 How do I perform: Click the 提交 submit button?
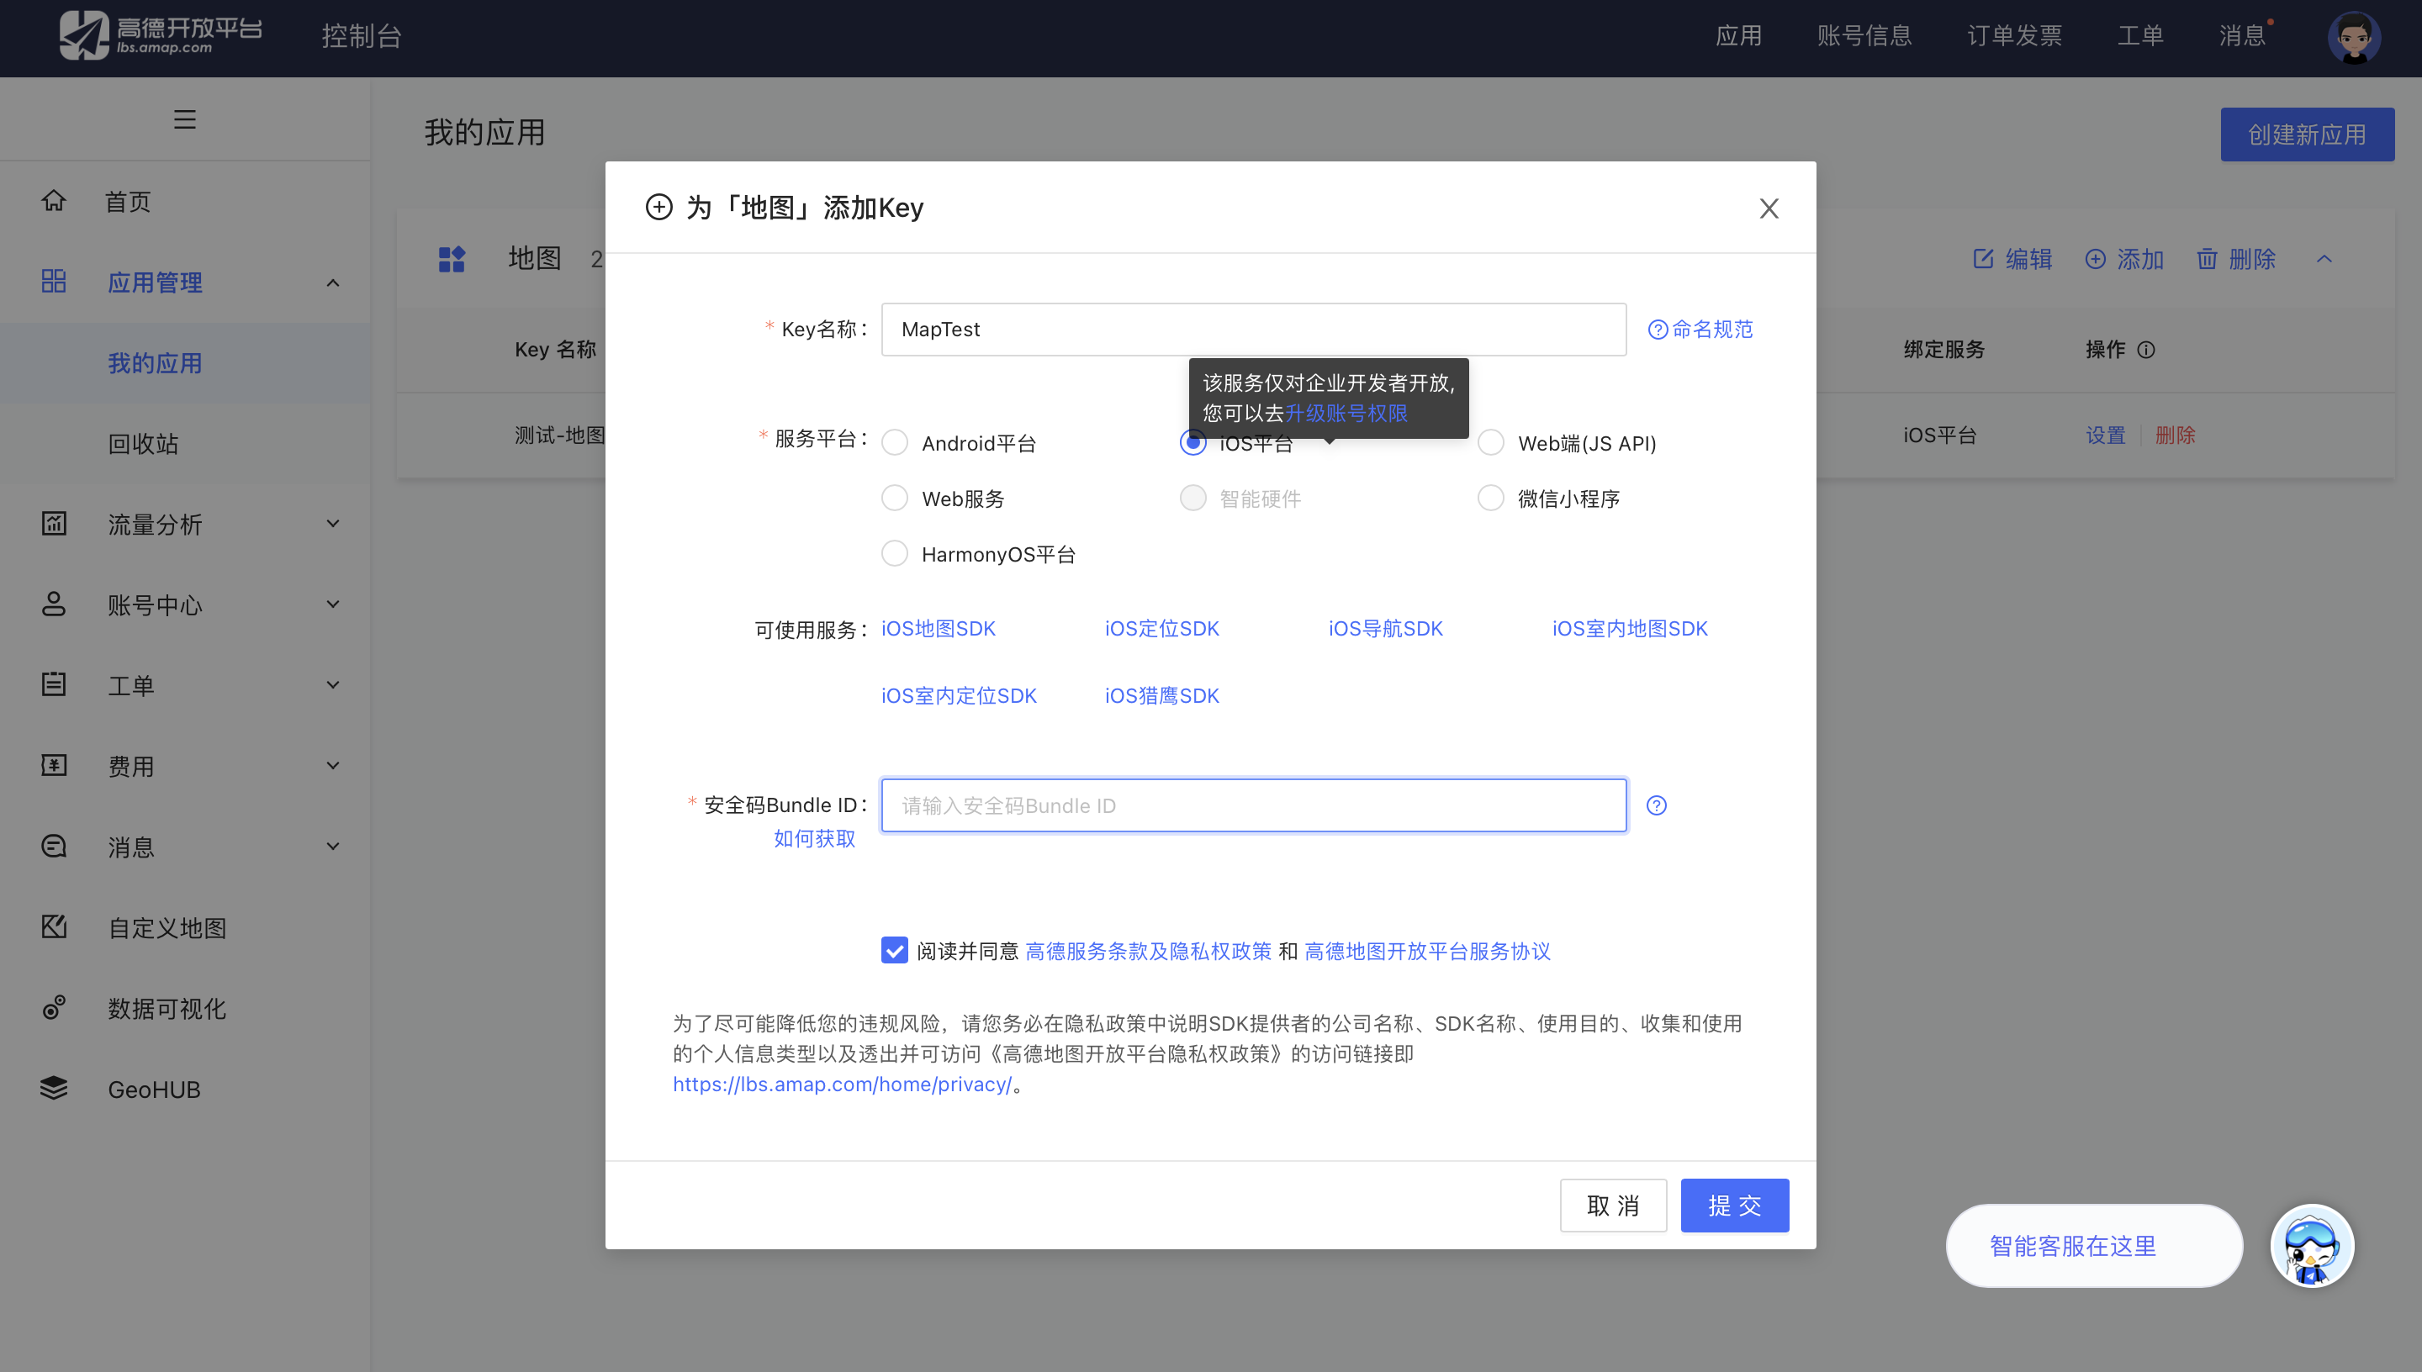point(1734,1206)
